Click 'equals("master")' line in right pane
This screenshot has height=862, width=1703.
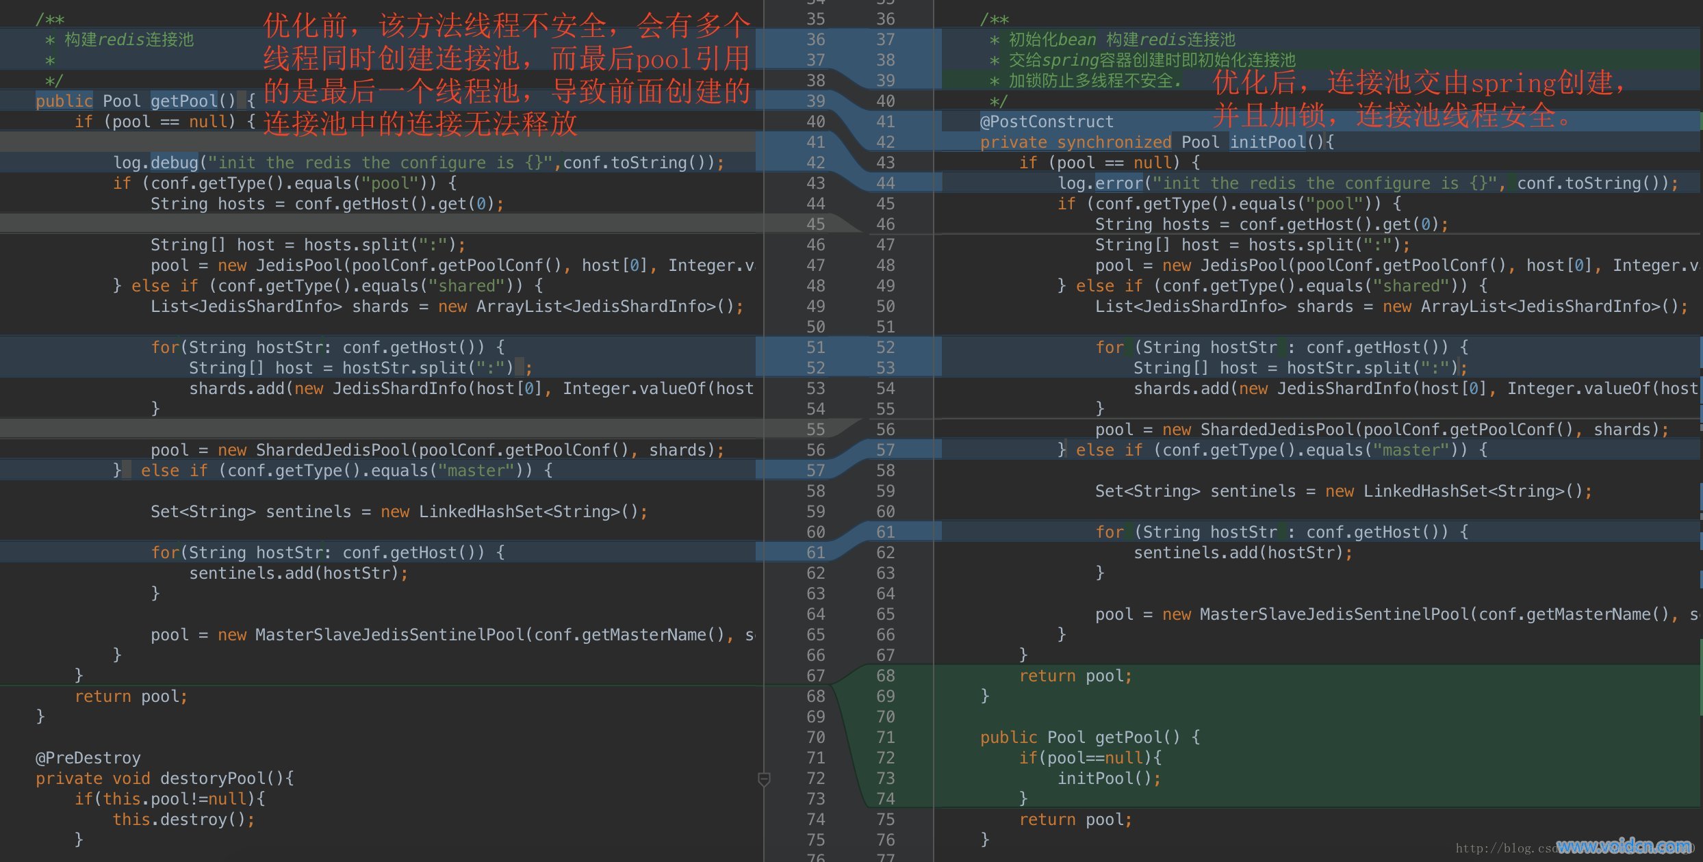pos(1272,450)
